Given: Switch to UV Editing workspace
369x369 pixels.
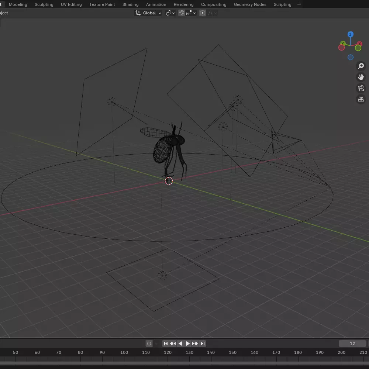Looking at the screenshot, I should tap(71, 4).
